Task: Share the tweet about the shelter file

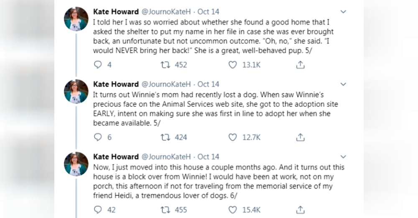Action: tap(300, 65)
